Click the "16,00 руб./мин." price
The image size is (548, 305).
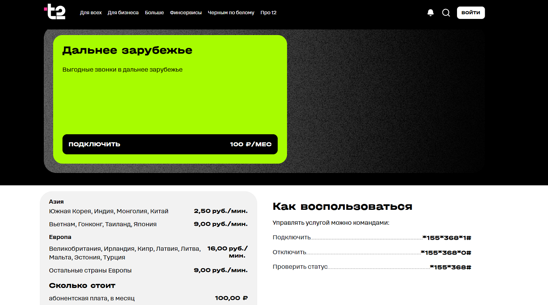(227, 252)
